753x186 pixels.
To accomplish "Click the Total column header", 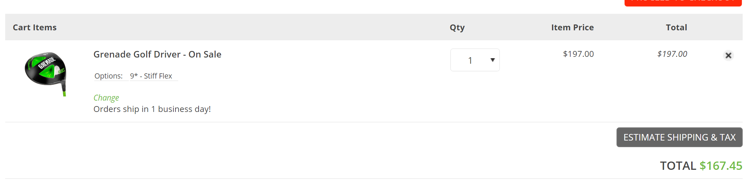I will click(x=676, y=28).
